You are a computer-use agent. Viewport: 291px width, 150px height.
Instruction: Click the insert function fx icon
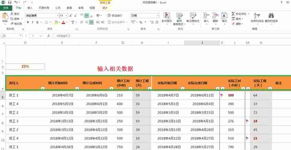point(48,36)
